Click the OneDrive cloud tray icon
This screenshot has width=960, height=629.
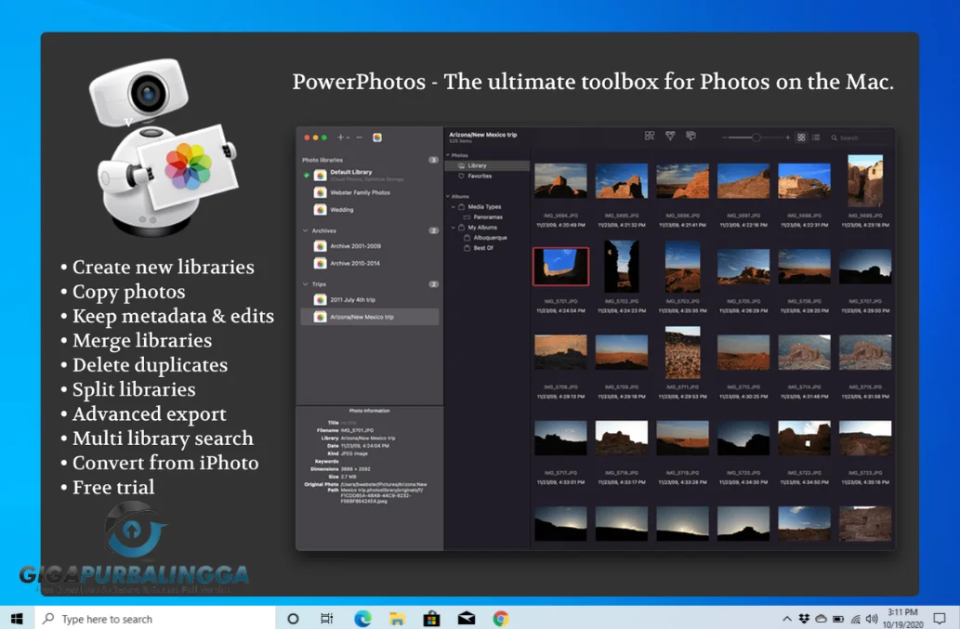click(x=821, y=619)
